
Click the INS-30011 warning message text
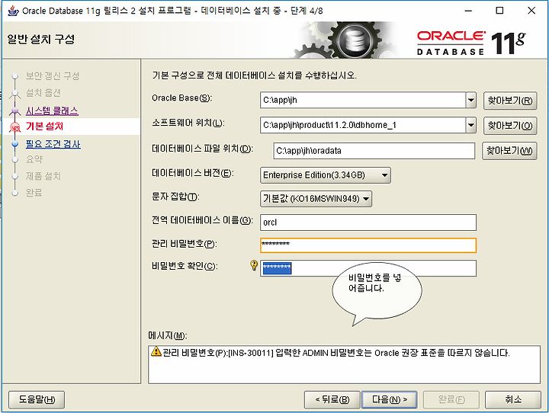(x=335, y=353)
